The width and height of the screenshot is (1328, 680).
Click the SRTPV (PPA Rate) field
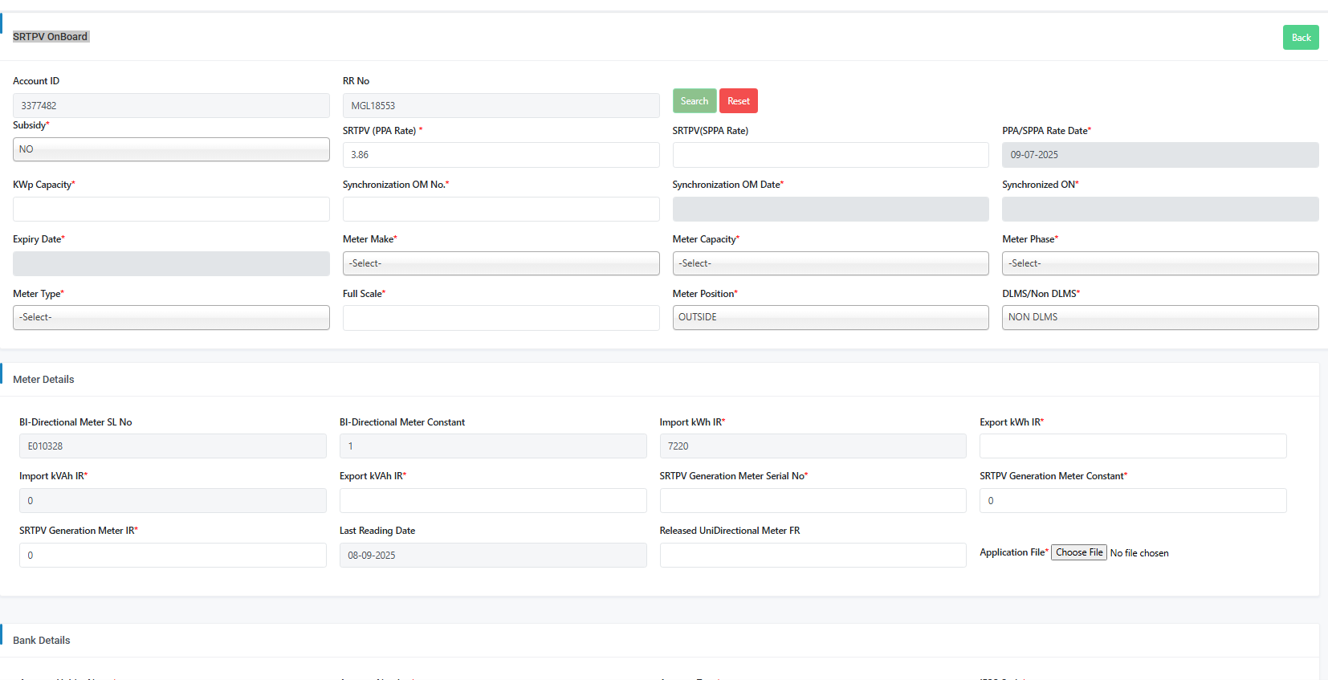point(500,155)
